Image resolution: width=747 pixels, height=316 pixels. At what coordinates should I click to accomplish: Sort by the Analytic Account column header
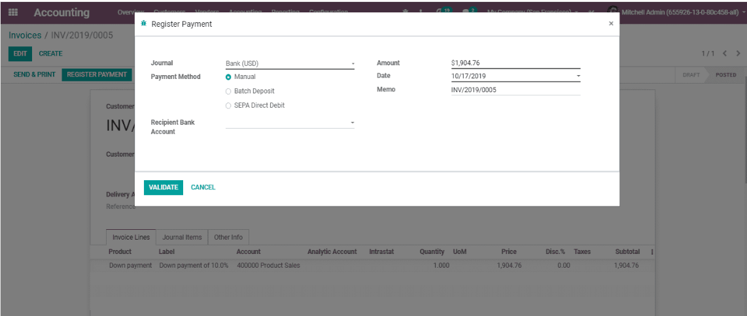point(332,252)
